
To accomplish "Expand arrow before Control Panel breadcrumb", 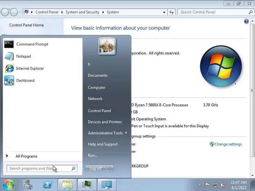I will click(x=32, y=12).
